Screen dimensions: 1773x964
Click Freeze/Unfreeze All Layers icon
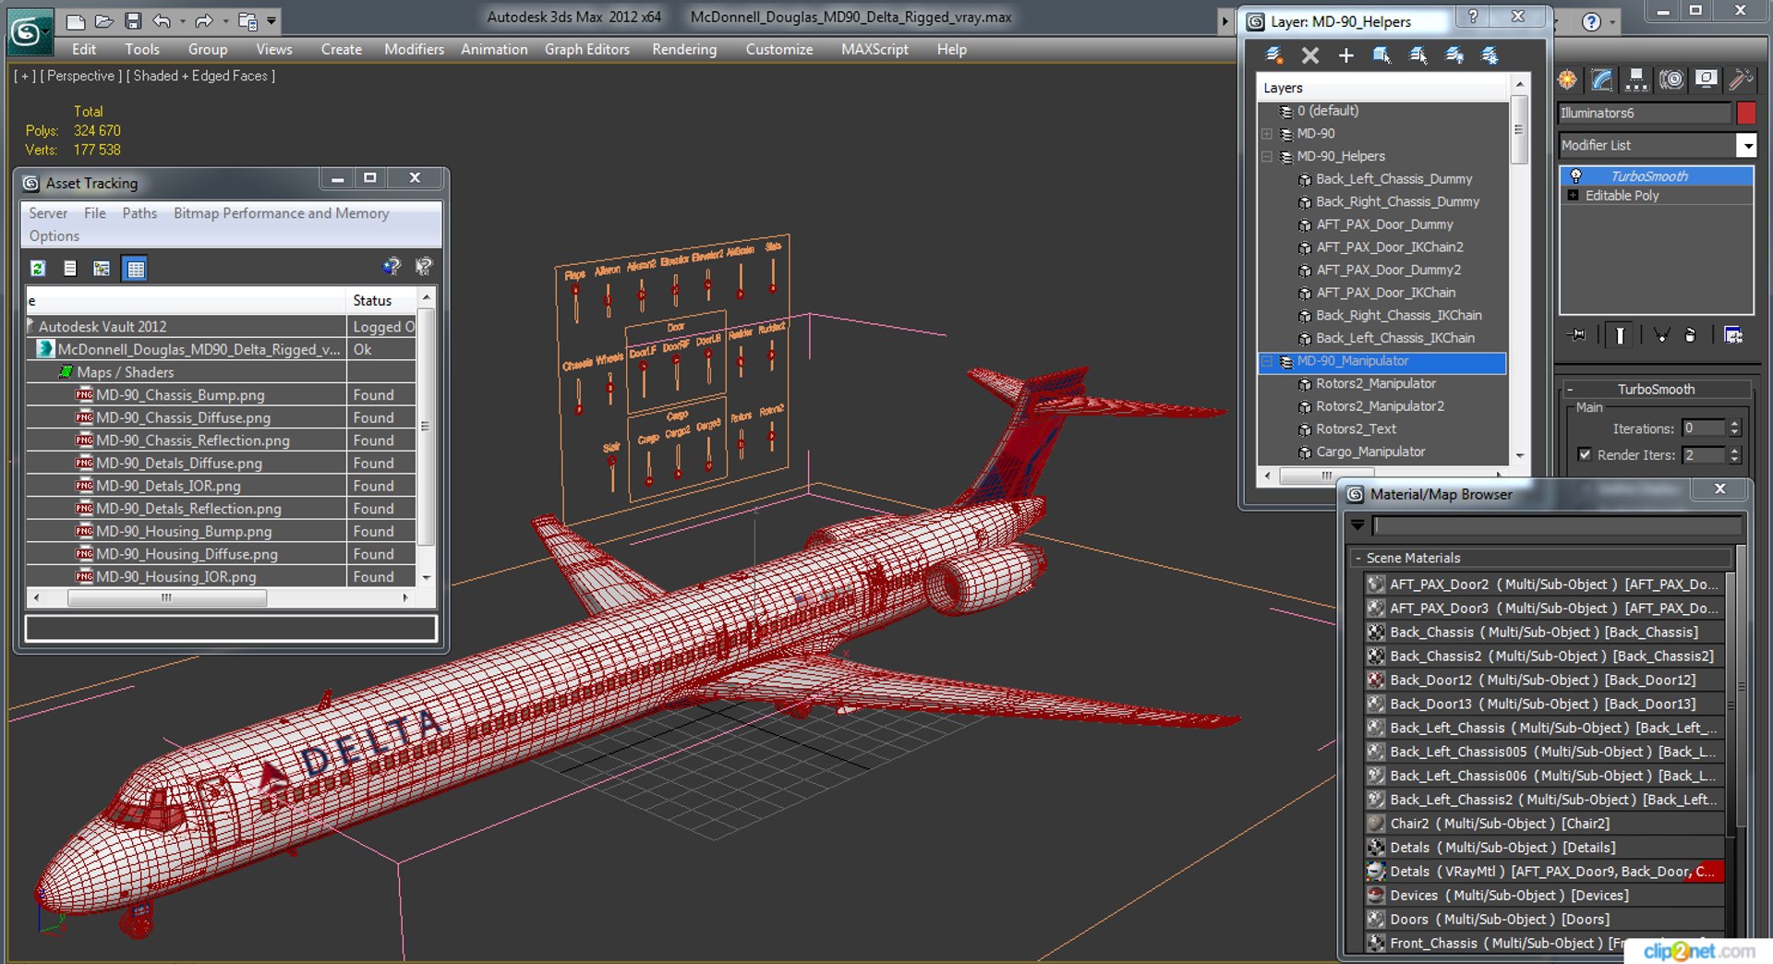click(x=1490, y=55)
